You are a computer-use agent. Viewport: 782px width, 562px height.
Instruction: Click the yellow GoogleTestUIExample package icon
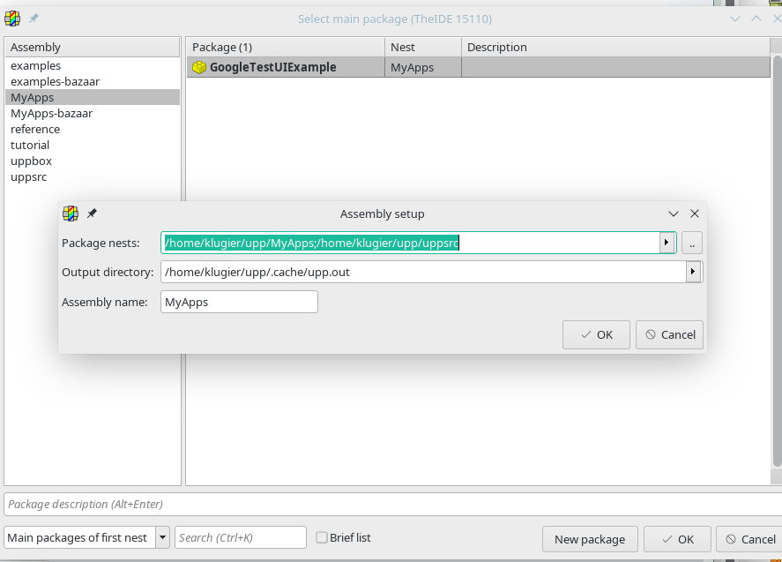(x=199, y=67)
